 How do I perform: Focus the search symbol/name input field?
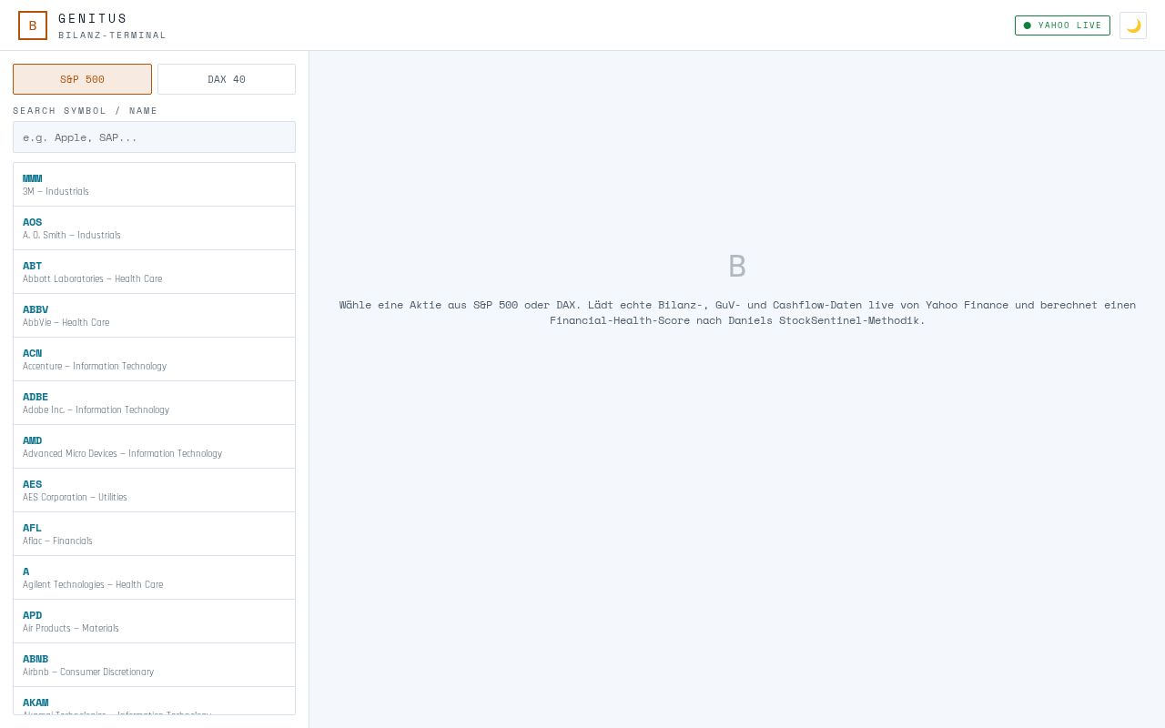point(154,137)
